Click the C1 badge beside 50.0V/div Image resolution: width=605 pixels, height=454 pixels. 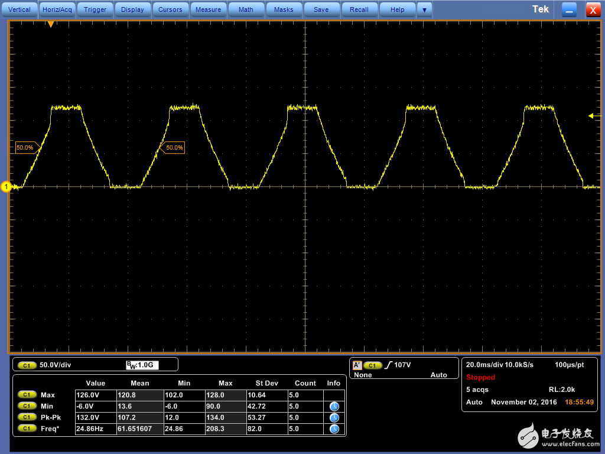pyautogui.click(x=27, y=365)
